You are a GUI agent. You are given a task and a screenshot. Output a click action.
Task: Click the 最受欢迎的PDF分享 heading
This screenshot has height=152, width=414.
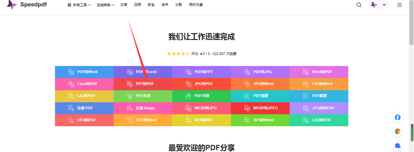[202, 148]
